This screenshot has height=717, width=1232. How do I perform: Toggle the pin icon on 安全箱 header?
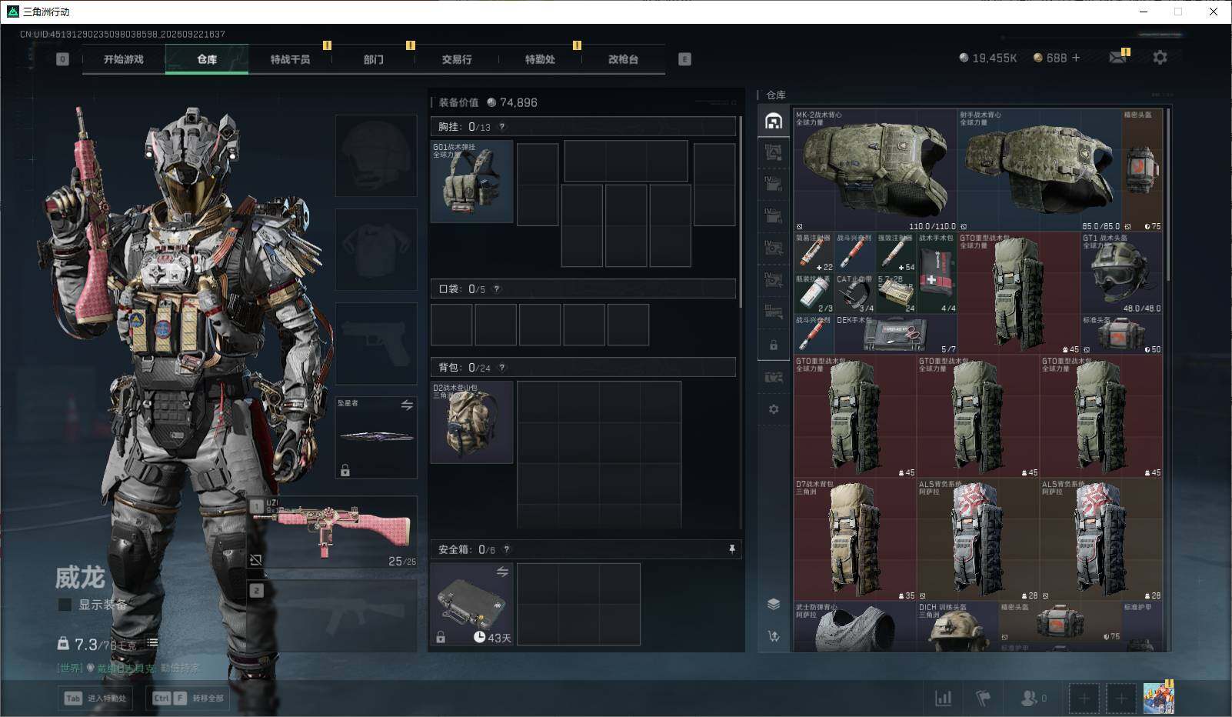pos(731,549)
